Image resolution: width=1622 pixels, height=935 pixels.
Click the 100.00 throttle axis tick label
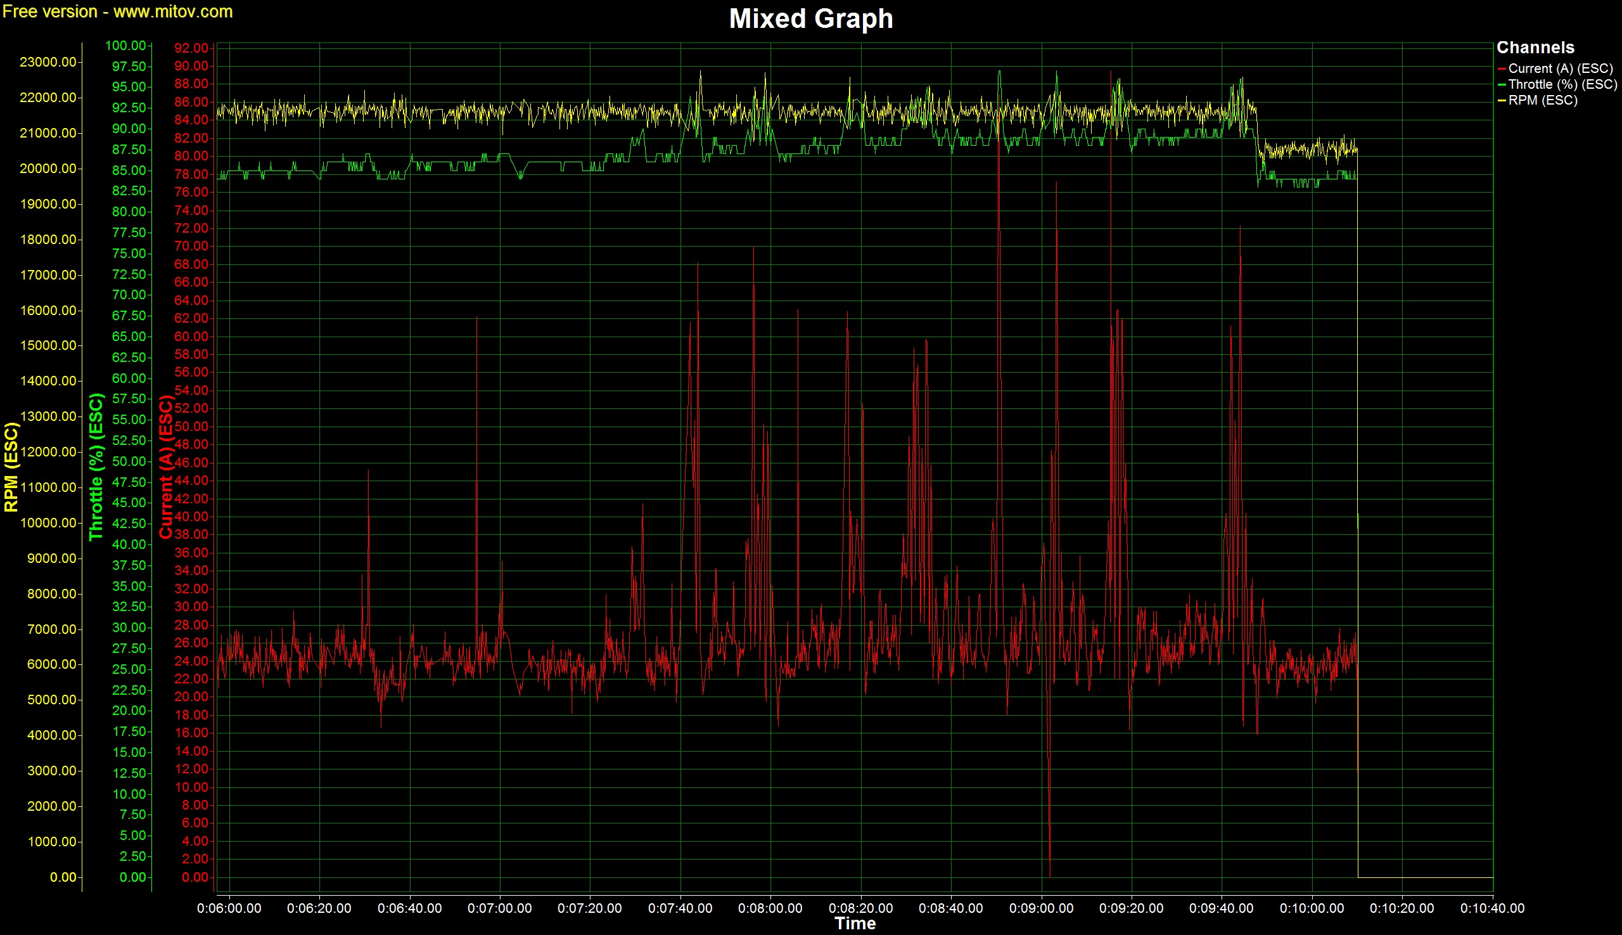pos(125,46)
